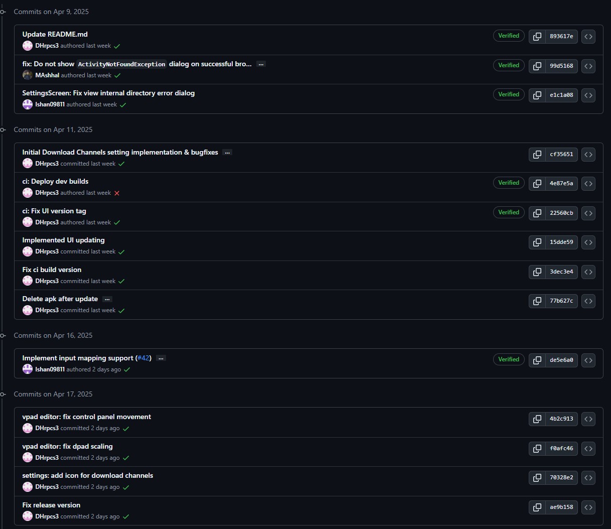The height and width of the screenshot is (529, 611).
Task: Expand description of Initial Download Channels commit
Action: tap(227, 153)
